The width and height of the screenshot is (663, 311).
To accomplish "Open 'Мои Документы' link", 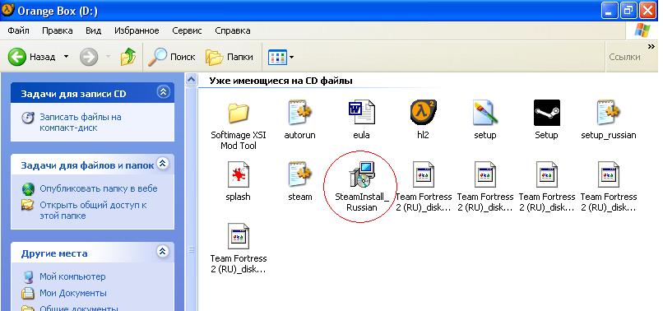I will pos(73,293).
